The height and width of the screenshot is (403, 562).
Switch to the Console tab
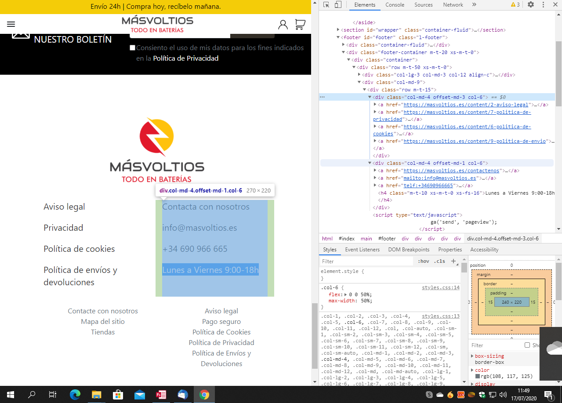tap(395, 5)
